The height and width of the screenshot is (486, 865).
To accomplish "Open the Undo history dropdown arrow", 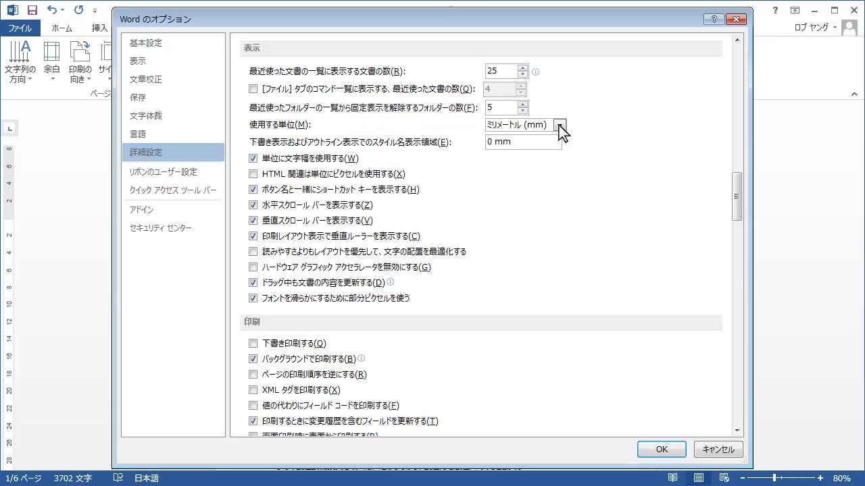I will point(63,10).
